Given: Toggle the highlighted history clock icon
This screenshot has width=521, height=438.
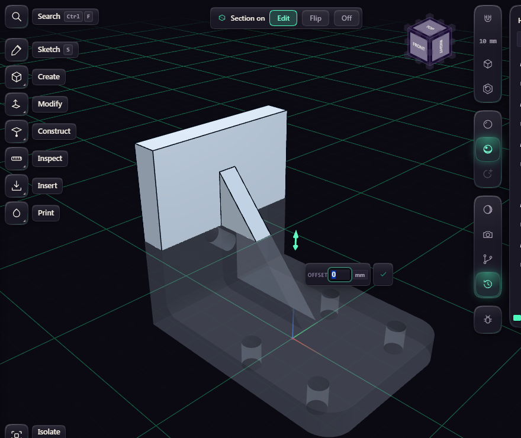Looking at the screenshot, I should point(487,284).
